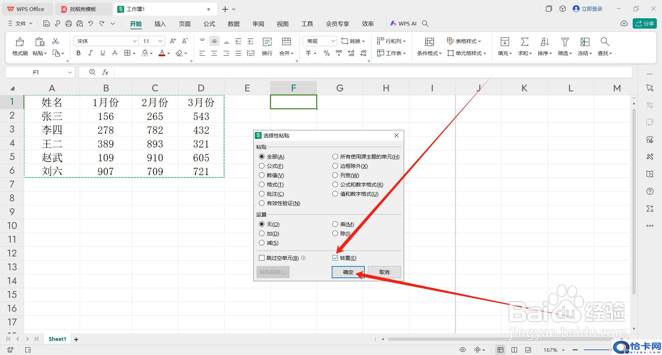The height and width of the screenshot is (355, 662).
Task: Click the Print icon in quick toolbar
Action: (69, 23)
